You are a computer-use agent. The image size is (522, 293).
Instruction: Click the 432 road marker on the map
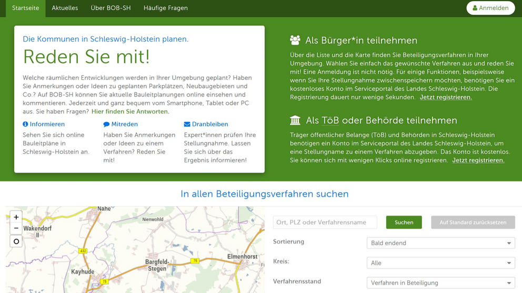click(x=83, y=251)
